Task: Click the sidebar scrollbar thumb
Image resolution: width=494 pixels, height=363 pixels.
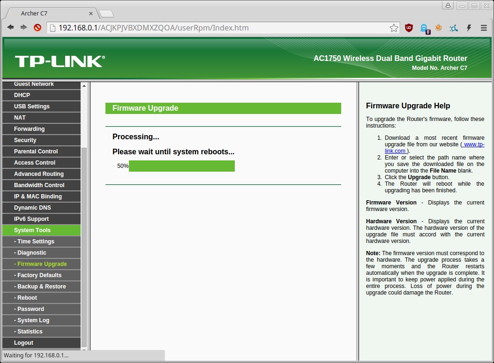Action: (x=84, y=247)
